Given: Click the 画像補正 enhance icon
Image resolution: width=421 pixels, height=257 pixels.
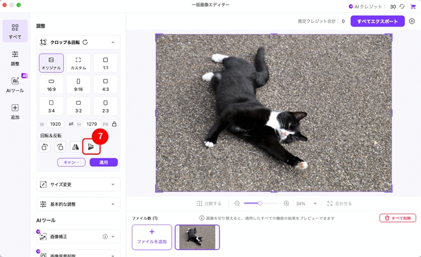Looking at the screenshot, I should pyautogui.click(x=43, y=237).
